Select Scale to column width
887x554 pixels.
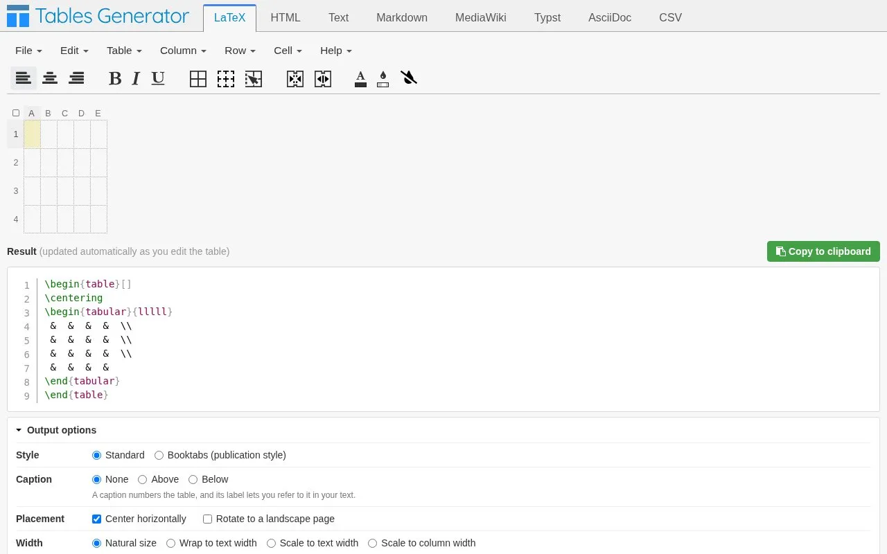click(373, 543)
